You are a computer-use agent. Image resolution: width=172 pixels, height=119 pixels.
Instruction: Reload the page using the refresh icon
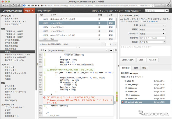152,5
